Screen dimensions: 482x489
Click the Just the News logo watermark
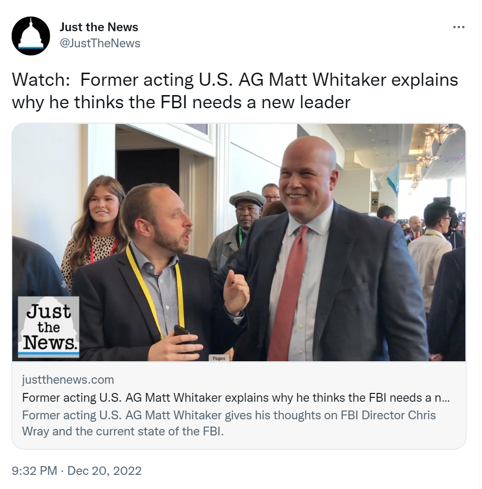pos(49,327)
